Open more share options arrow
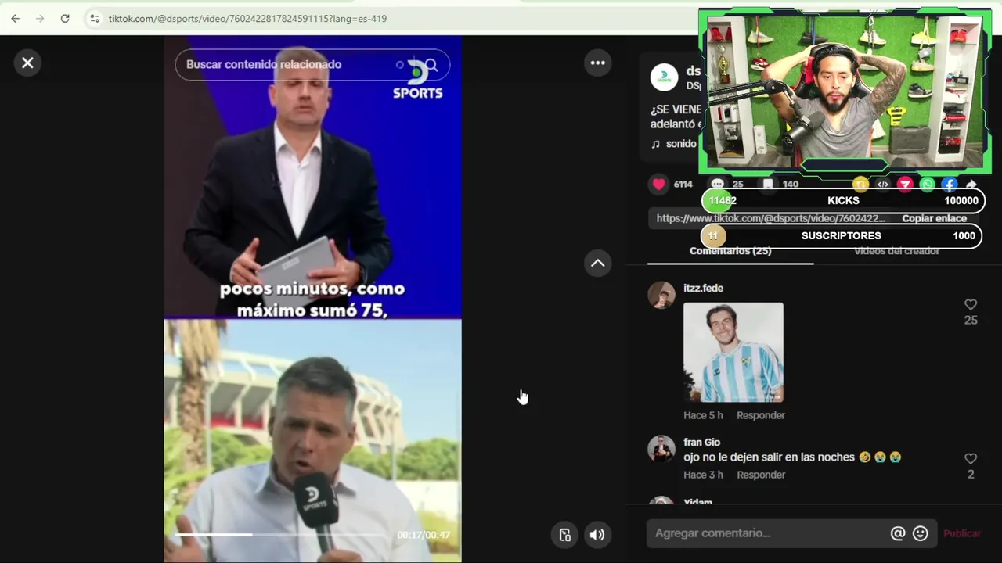 tap(971, 185)
